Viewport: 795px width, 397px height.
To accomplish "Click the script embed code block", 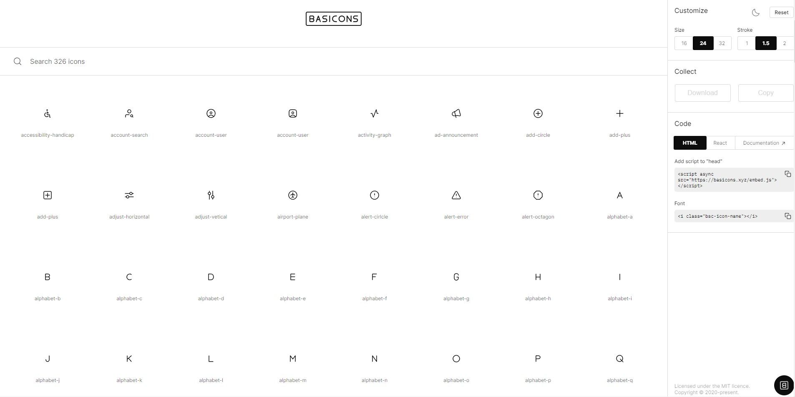I will pos(734,180).
